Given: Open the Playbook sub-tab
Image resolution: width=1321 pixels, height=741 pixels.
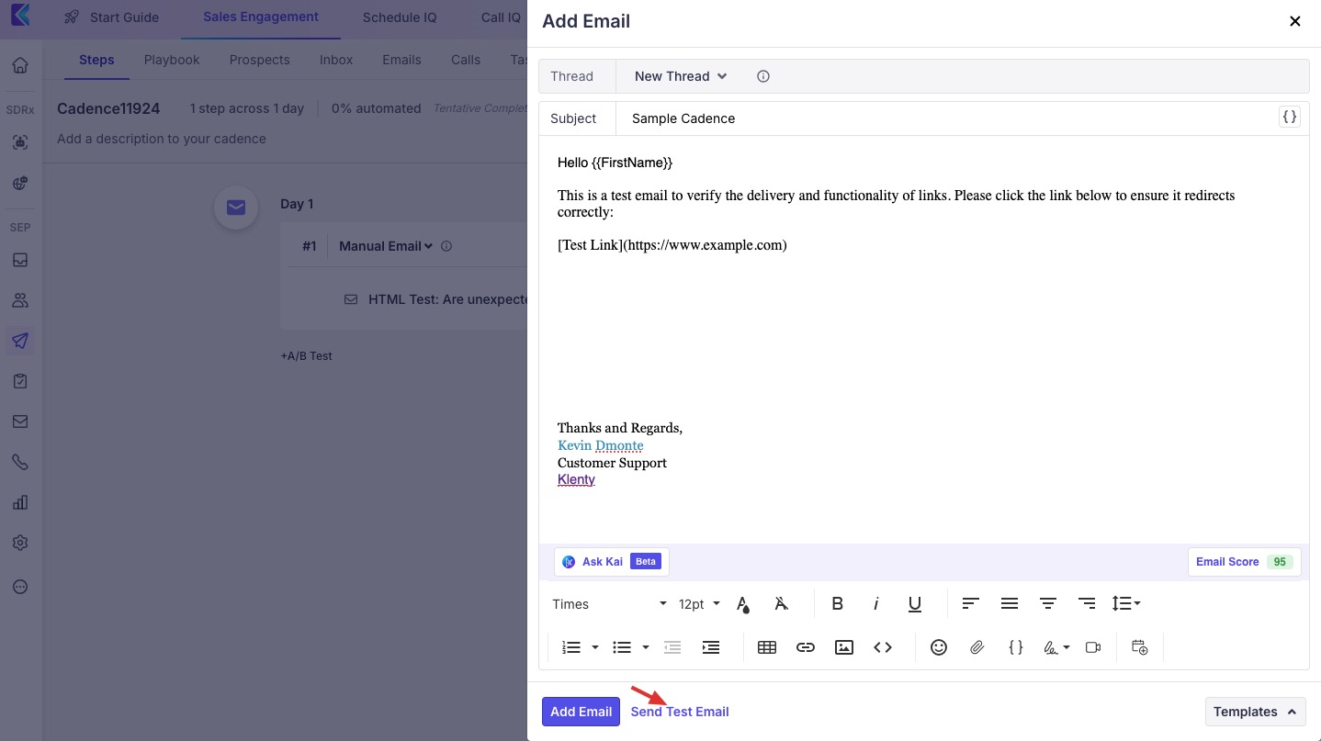Looking at the screenshot, I should [x=172, y=60].
